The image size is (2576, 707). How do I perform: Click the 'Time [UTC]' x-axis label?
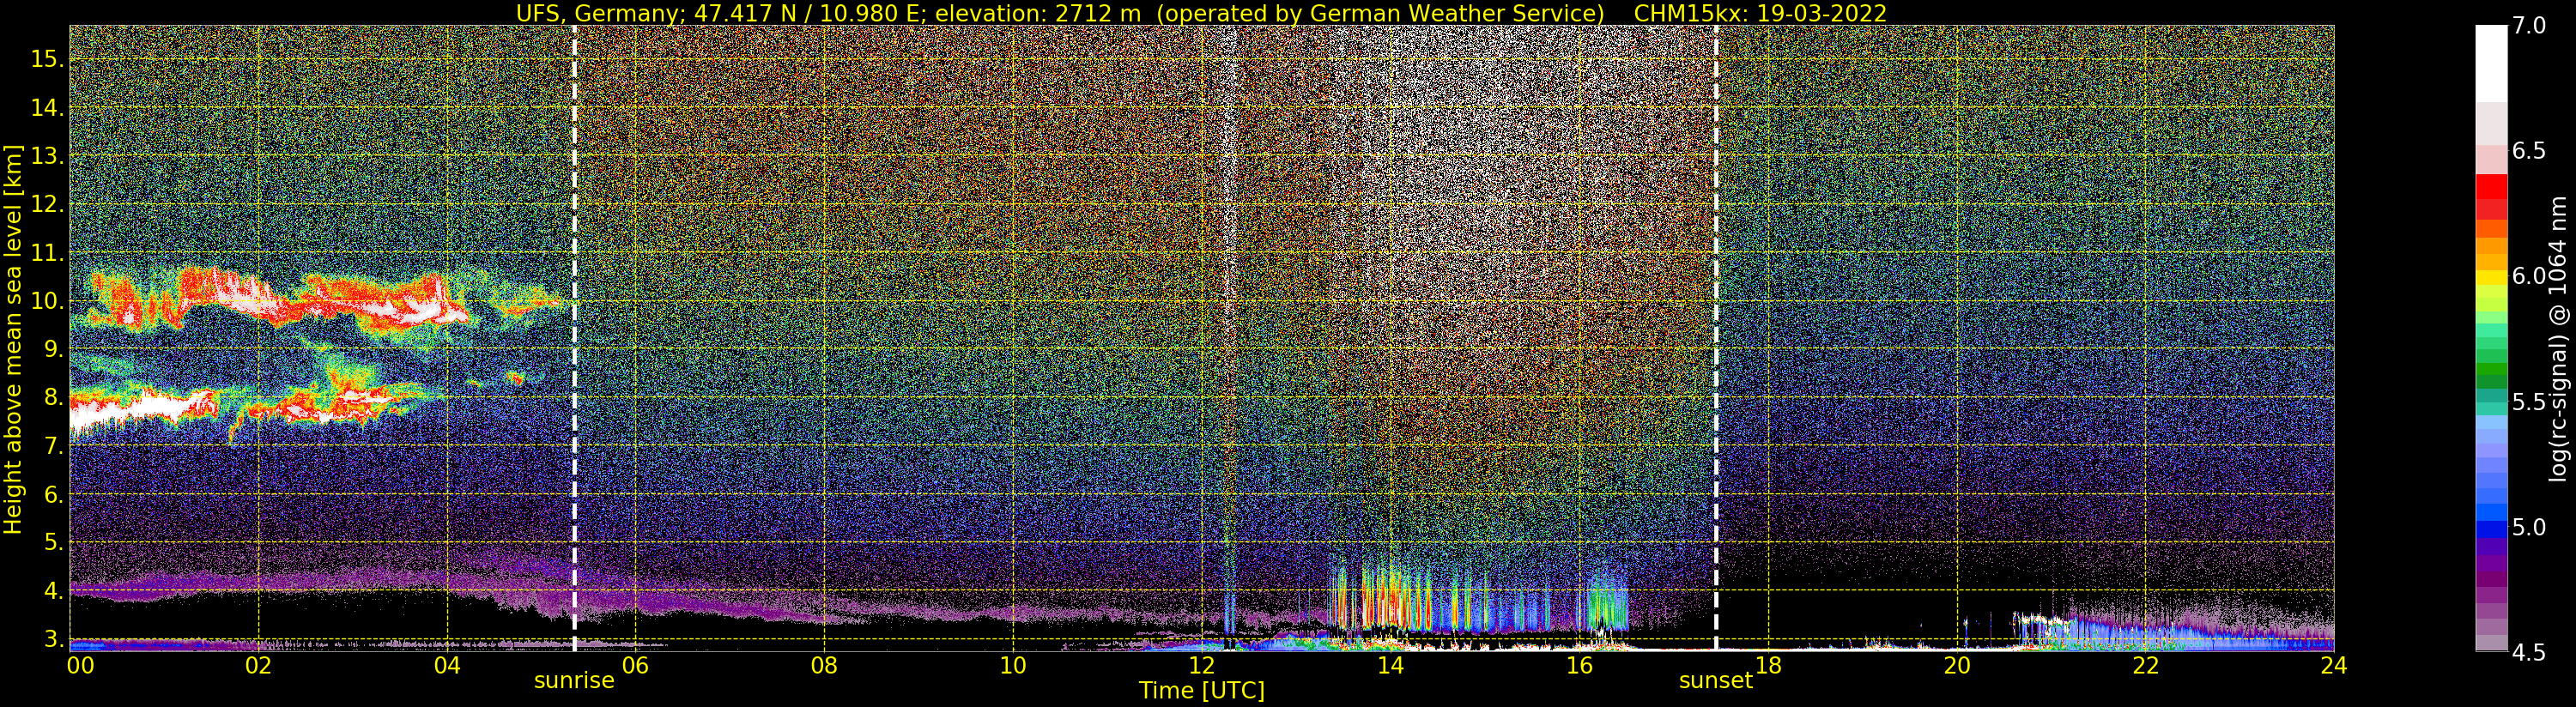(x=1202, y=691)
